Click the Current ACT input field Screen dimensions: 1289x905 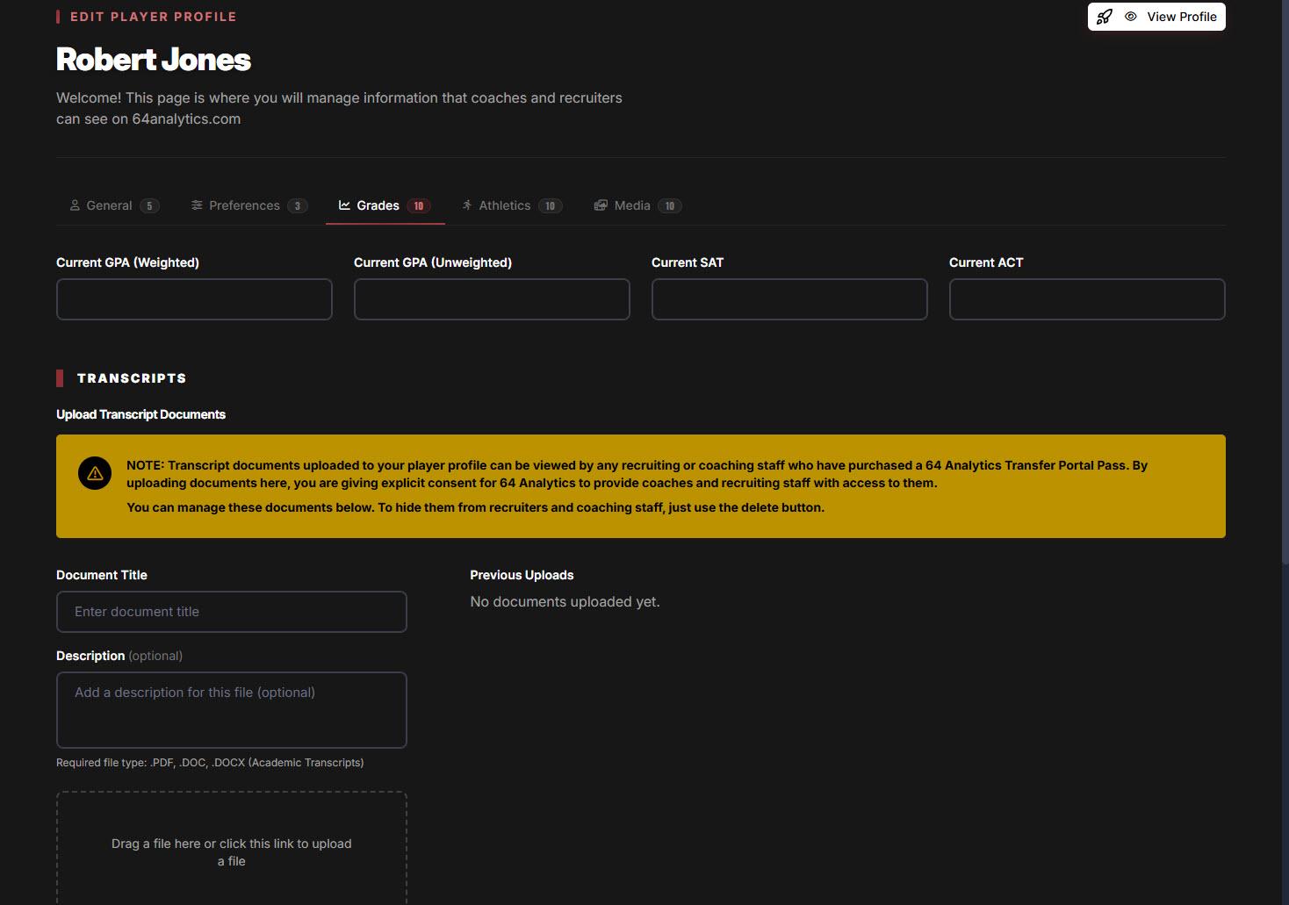coord(1086,298)
